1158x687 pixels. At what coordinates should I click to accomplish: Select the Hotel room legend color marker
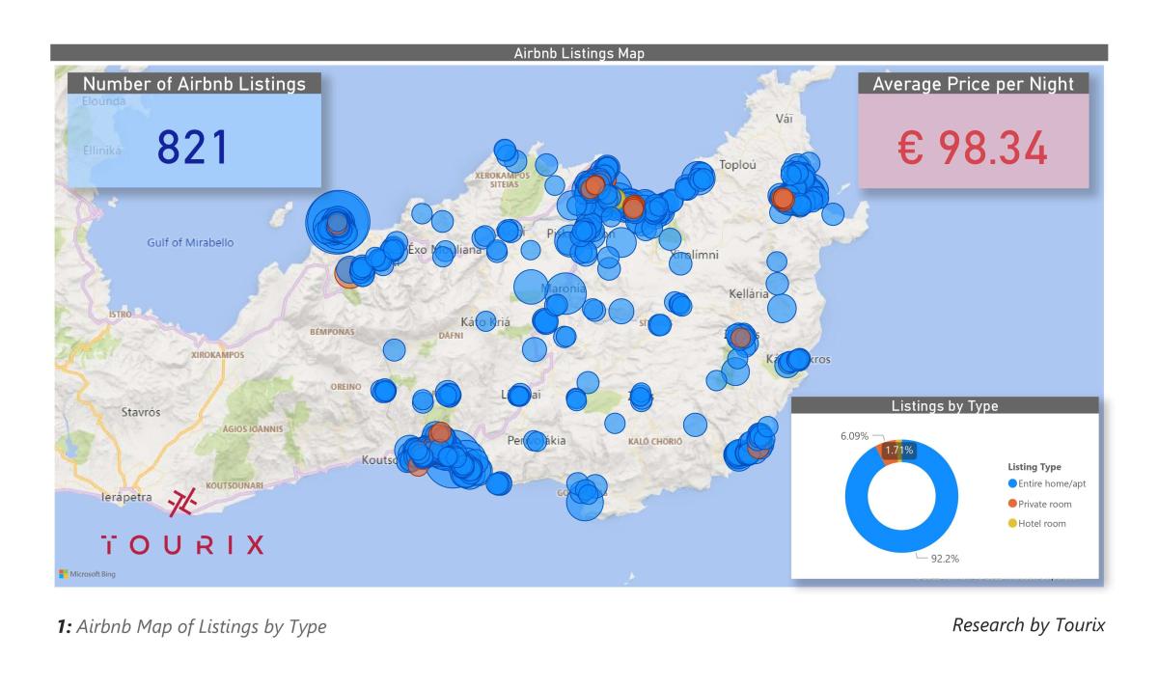(1012, 523)
